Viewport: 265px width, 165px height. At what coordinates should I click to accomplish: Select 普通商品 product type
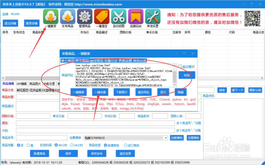point(105,145)
